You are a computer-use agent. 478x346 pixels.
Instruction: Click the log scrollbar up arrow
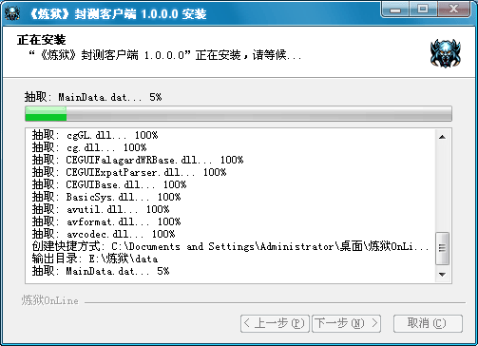(442, 137)
